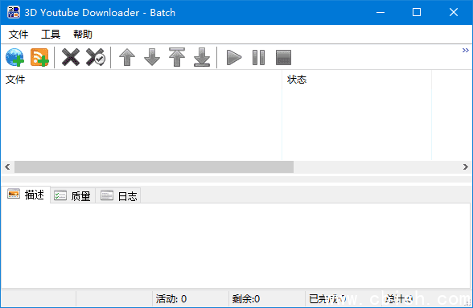The width and height of the screenshot is (473, 308).
Task: Click the 状态 column header
Action: 357,80
